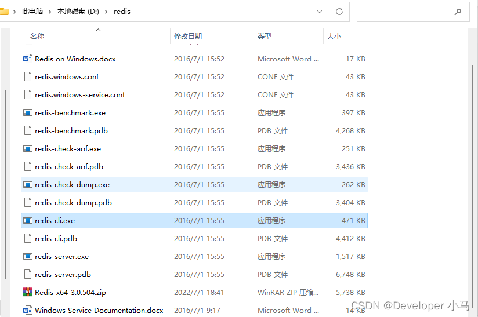Click the 1,517 KB size value
The height and width of the screenshot is (317, 478).
tap(350, 256)
